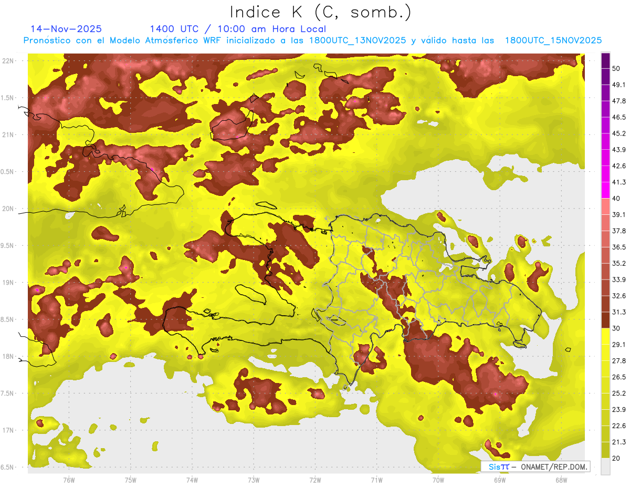Click the 72W longitude label
Viewport: 630px width, 487px height.
coord(315,480)
